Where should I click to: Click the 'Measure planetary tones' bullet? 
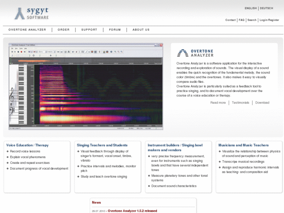coord(179,178)
